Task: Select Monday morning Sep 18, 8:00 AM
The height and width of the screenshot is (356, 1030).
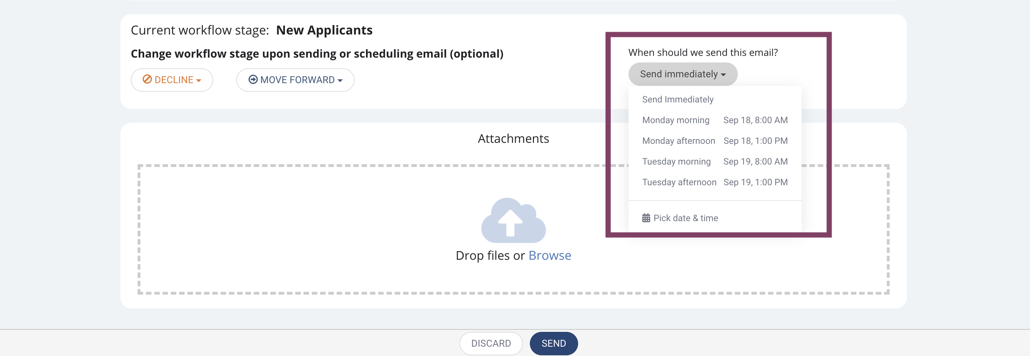Action: click(715, 120)
